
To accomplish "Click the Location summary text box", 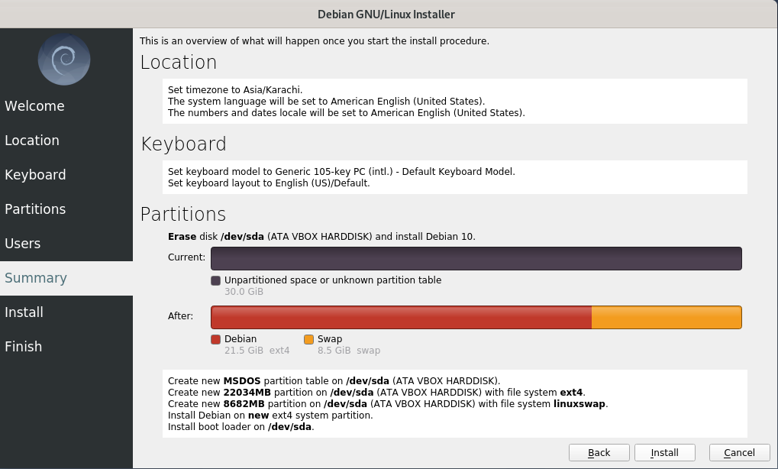I will point(454,102).
